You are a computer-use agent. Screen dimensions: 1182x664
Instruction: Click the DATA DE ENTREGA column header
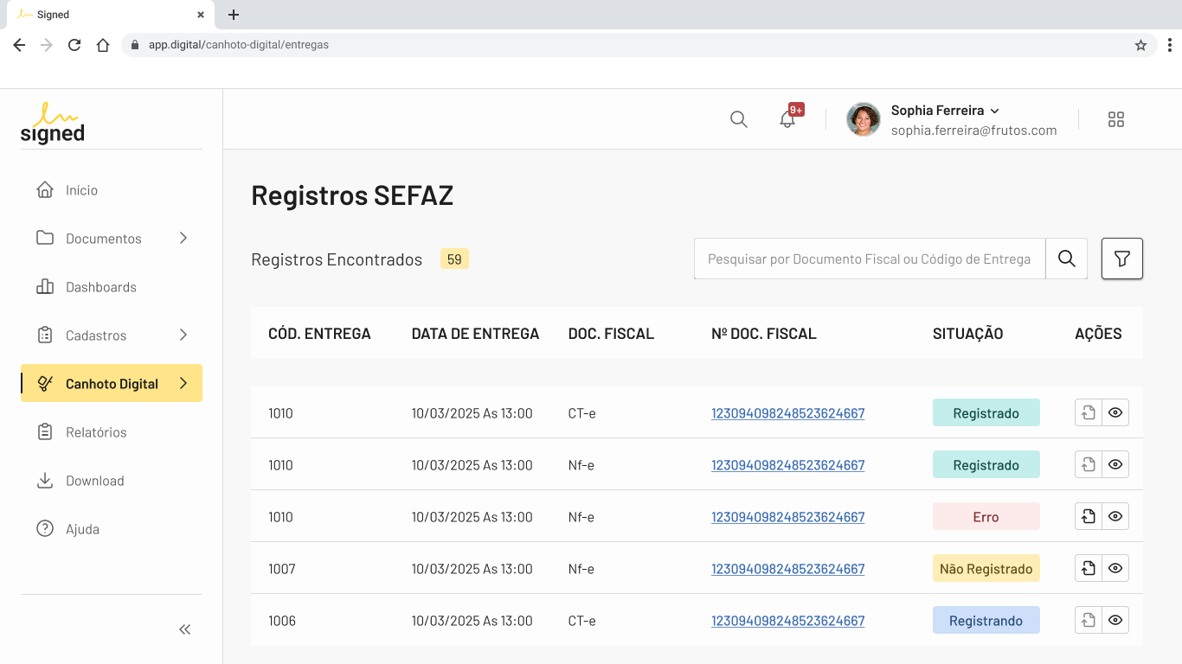point(475,334)
